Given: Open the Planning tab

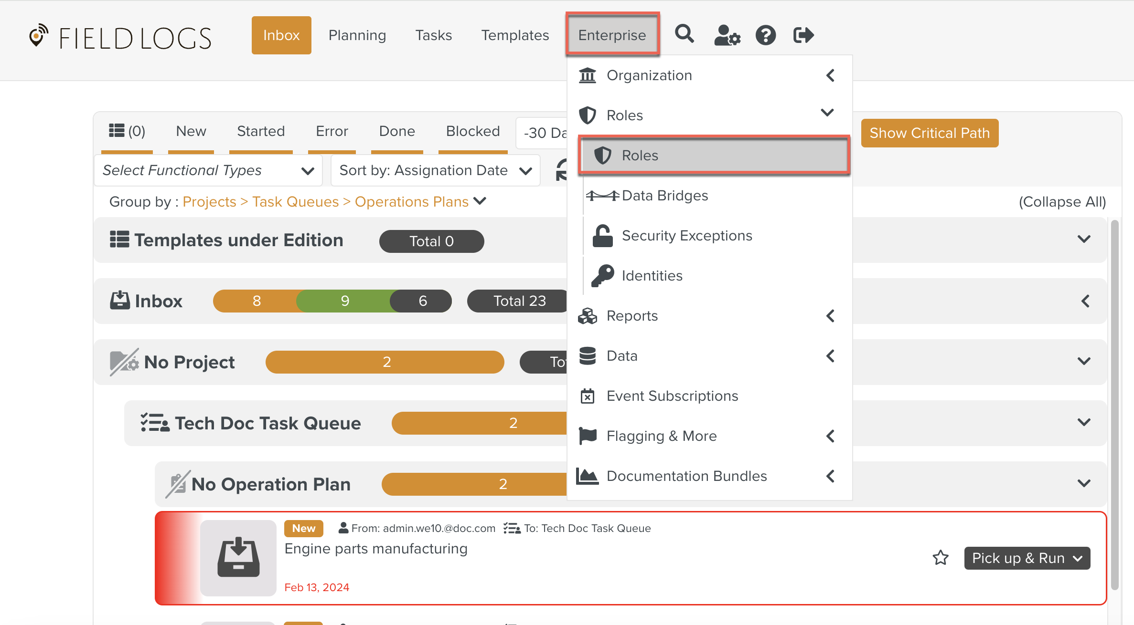Looking at the screenshot, I should tap(357, 35).
